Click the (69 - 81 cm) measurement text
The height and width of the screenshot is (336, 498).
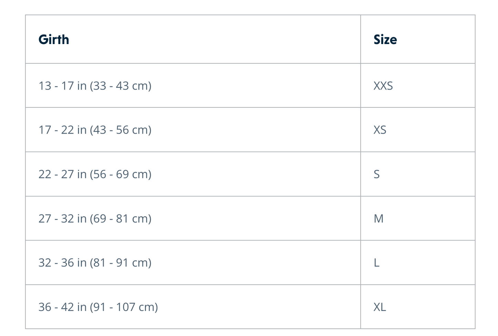[121, 219]
